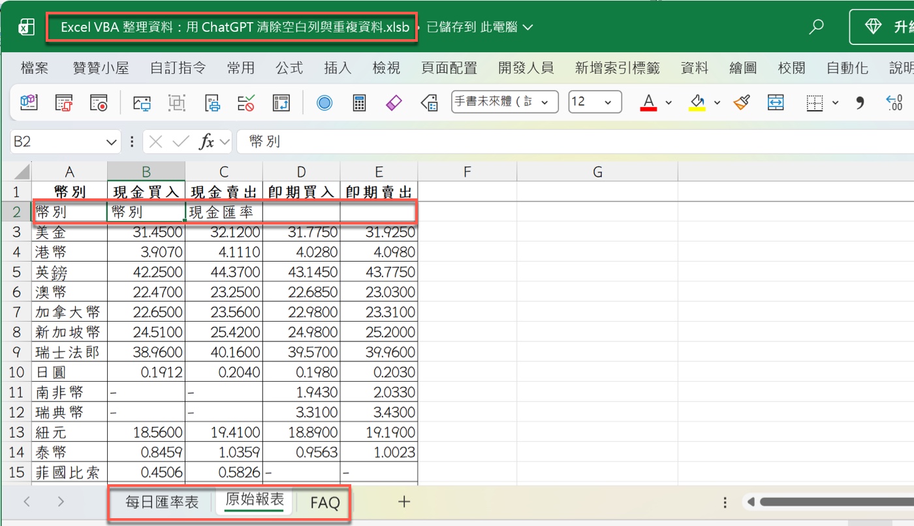Image resolution: width=914 pixels, height=526 pixels.
Task: Click horizontal scrollbar left arrow
Action: point(751,502)
